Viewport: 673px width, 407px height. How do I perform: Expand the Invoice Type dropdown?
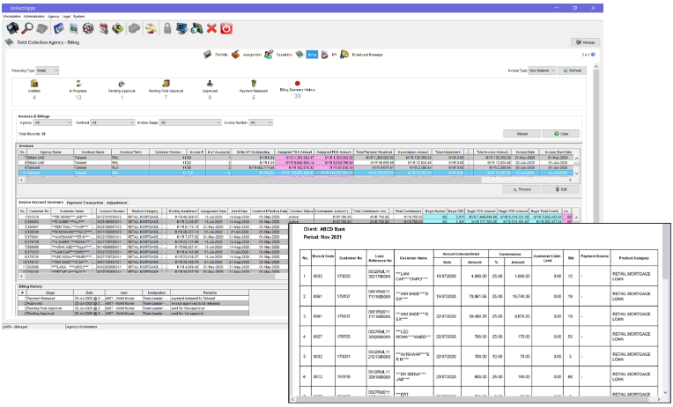[x=542, y=70]
